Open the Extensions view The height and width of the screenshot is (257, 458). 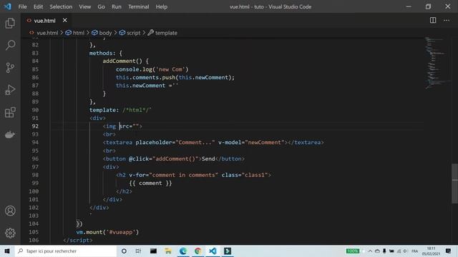point(10,112)
